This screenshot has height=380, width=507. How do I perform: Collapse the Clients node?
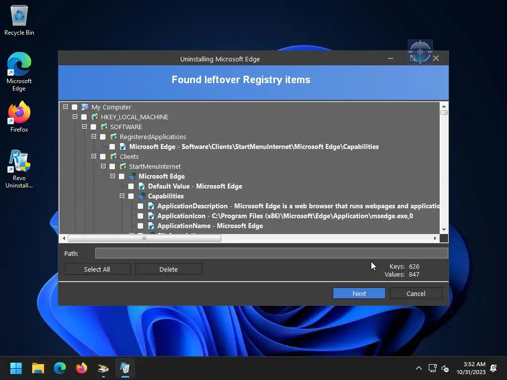(x=94, y=156)
